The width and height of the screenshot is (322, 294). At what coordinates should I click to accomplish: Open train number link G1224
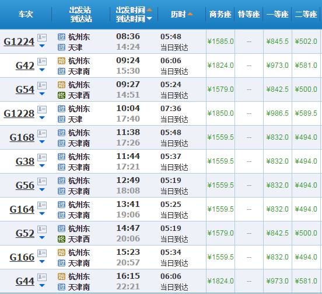click(19, 41)
